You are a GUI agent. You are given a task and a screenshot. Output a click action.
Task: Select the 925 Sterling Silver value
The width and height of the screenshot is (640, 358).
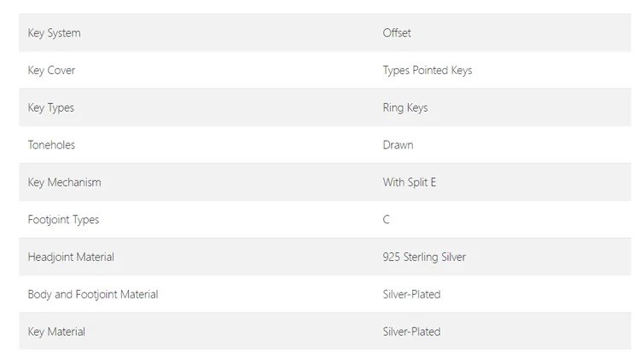point(424,257)
